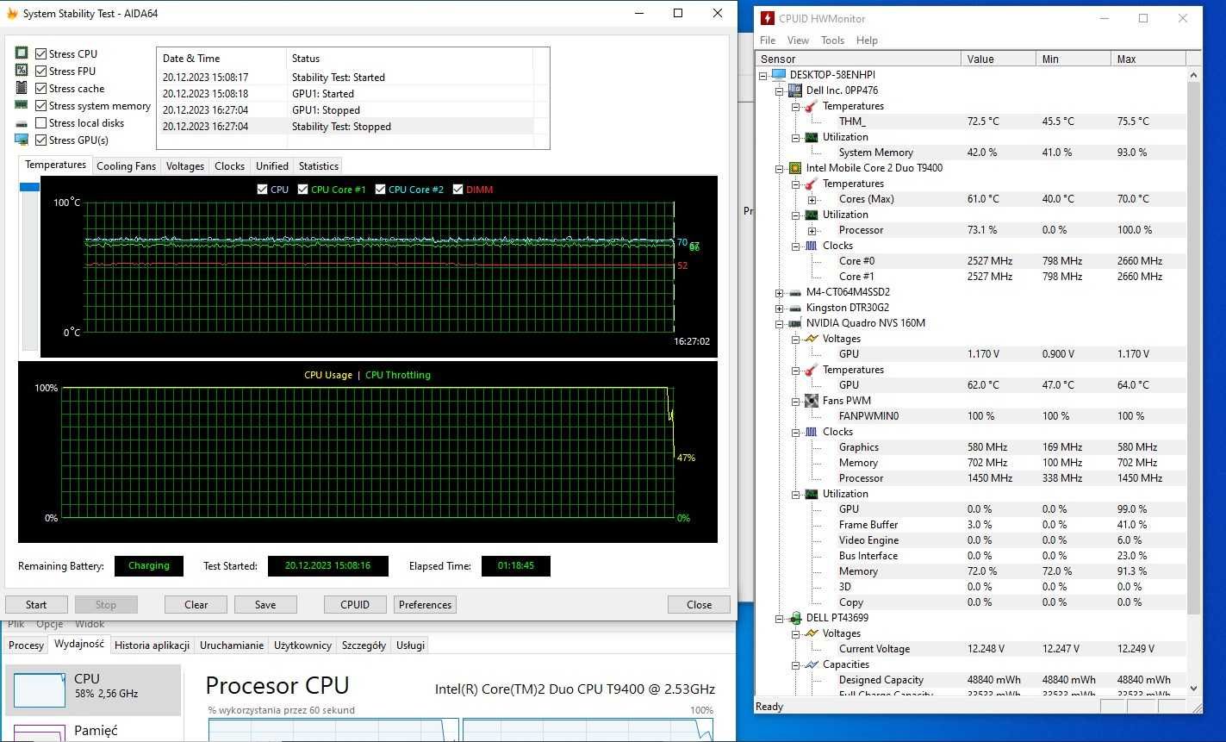Enable Stress local disks checkbox
Viewport: 1226px width, 742px height.
click(x=40, y=122)
